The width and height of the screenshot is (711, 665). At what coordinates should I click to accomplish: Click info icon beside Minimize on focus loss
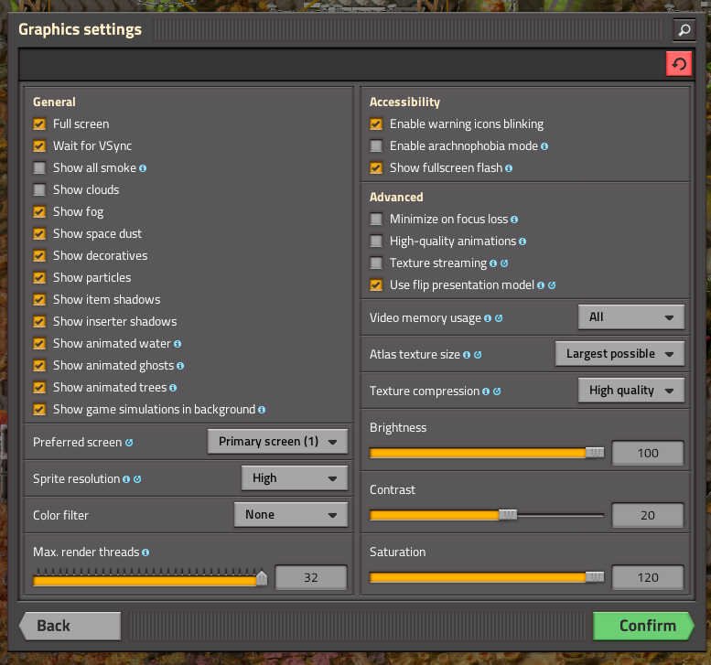tap(514, 220)
